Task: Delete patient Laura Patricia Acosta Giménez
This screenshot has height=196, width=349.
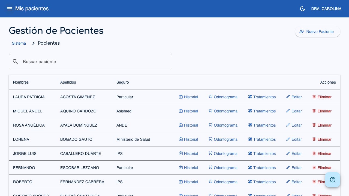Action: [322, 97]
